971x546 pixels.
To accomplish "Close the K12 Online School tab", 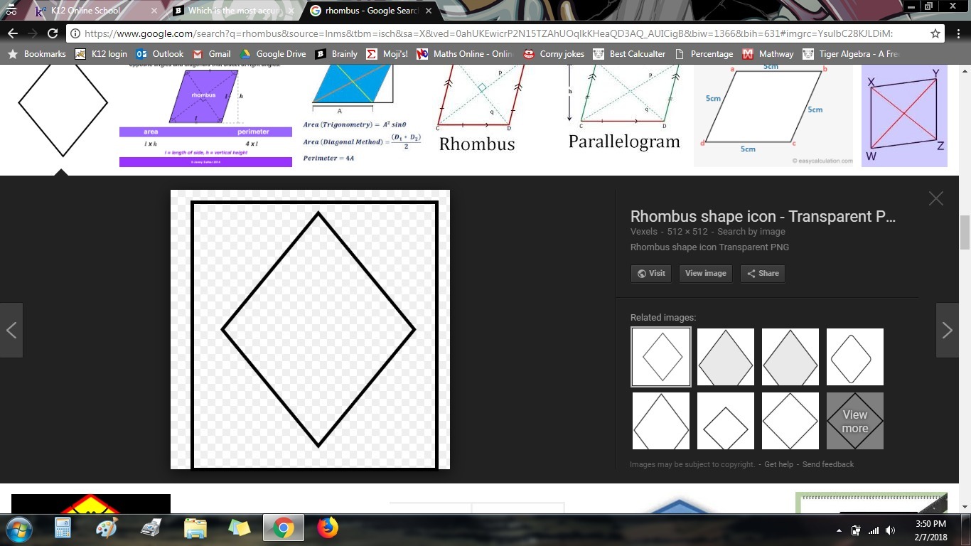I will point(154,11).
